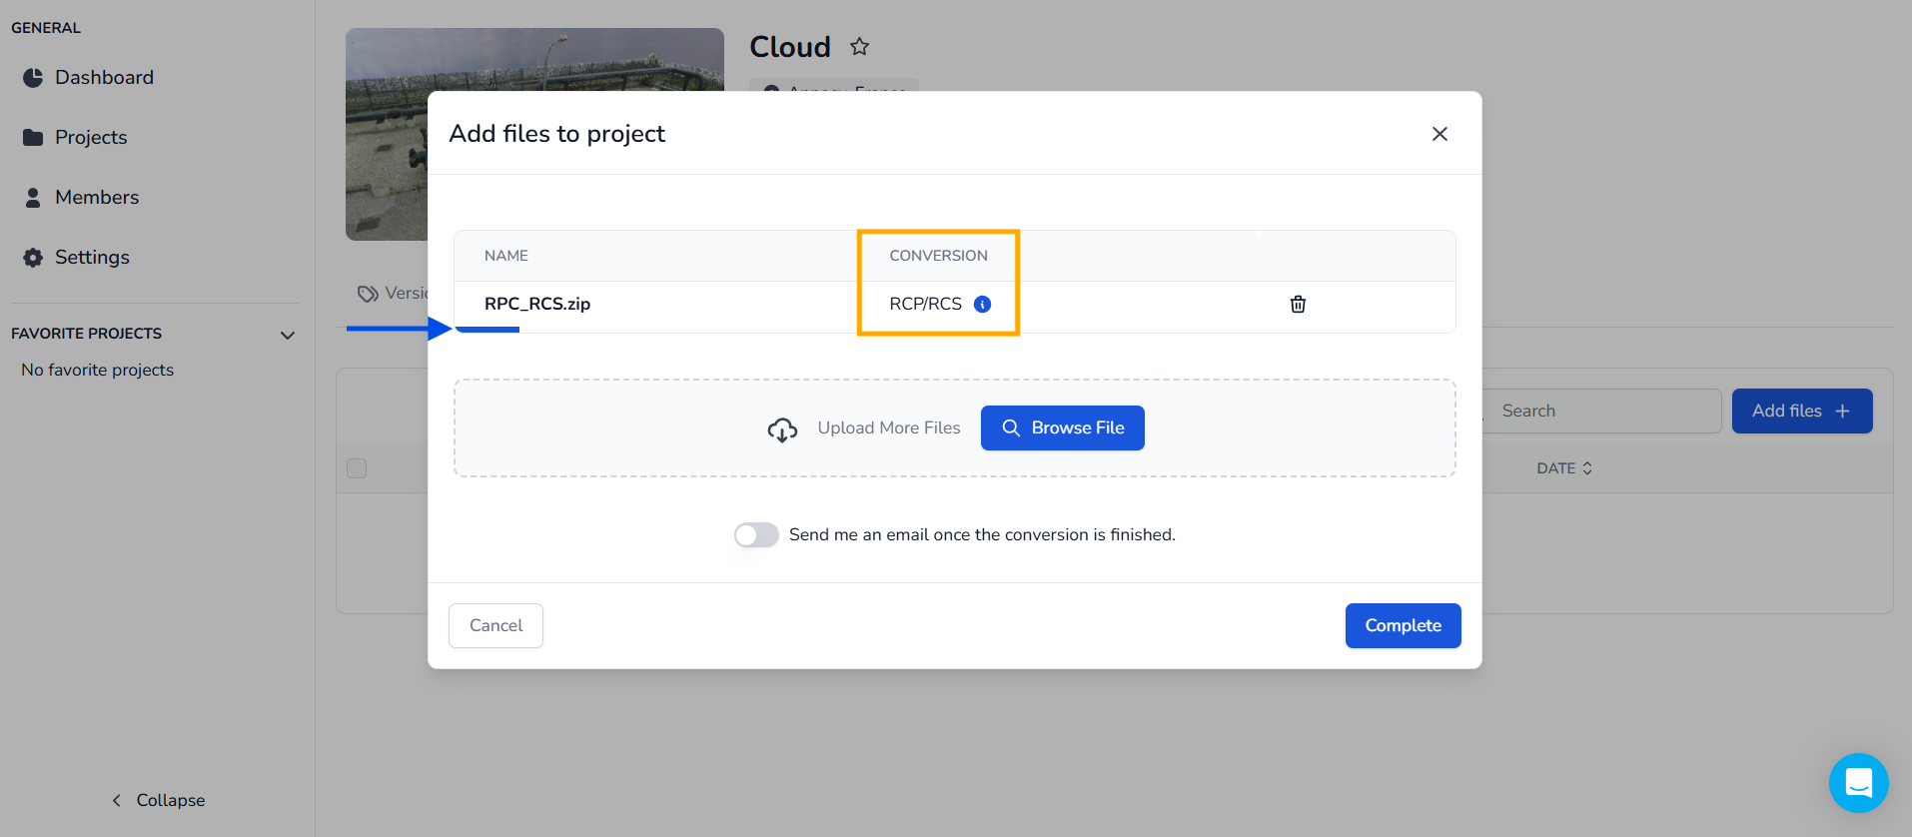Open the Members page
Viewport: 1912px width, 837px height.
[97, 198]
